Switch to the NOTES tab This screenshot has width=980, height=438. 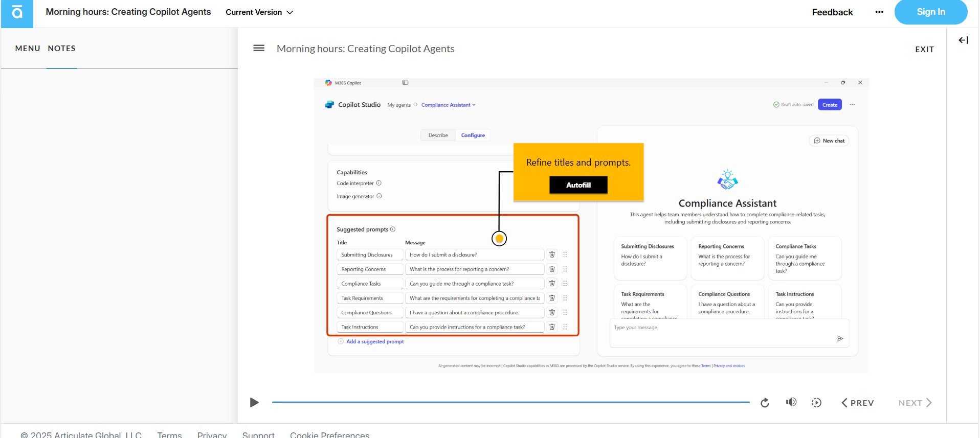click(x=62, y=49)
